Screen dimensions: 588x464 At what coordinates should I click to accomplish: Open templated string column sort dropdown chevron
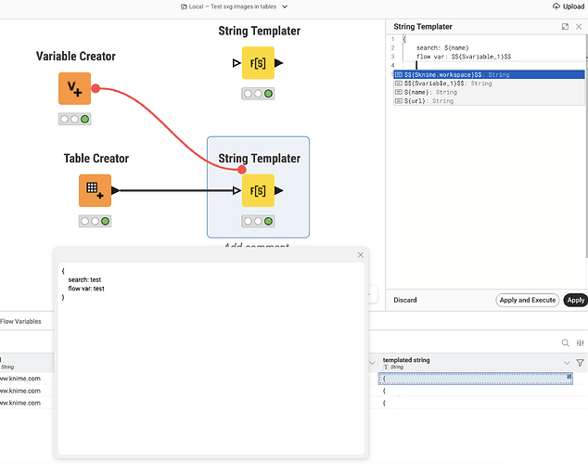(567, 363)
